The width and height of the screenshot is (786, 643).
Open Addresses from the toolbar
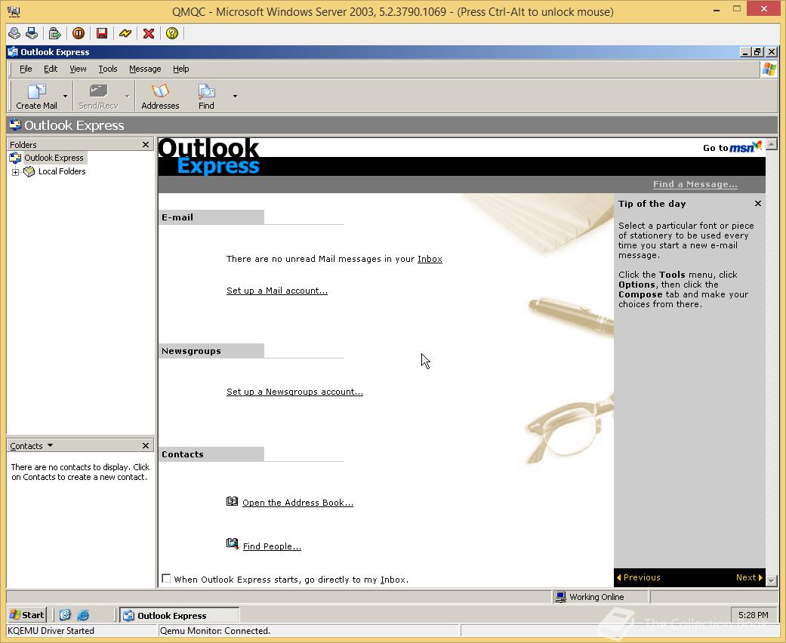[x=160, y=97]
